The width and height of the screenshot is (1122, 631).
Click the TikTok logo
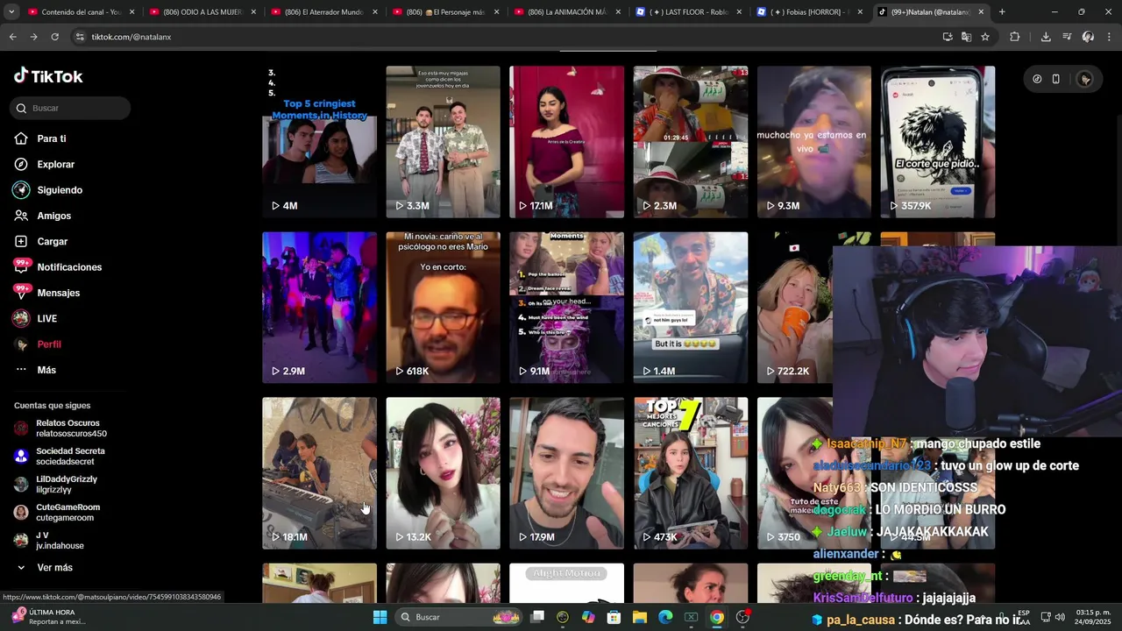tap(48, 76)
